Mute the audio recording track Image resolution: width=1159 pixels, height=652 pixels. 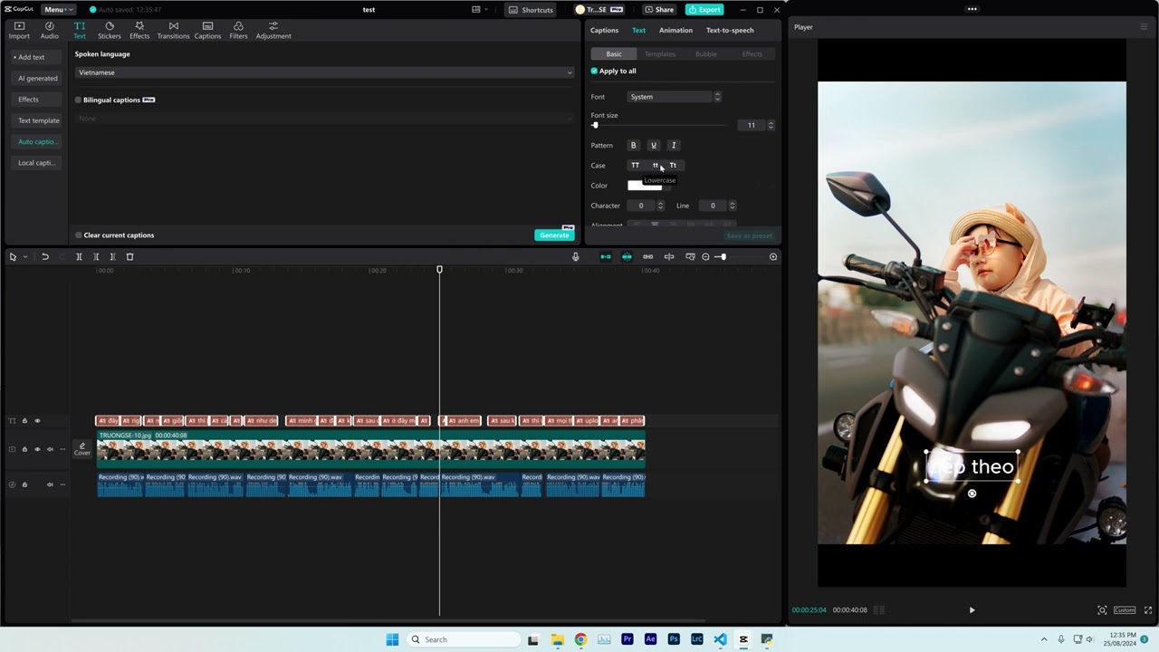(x=50, y=484)
